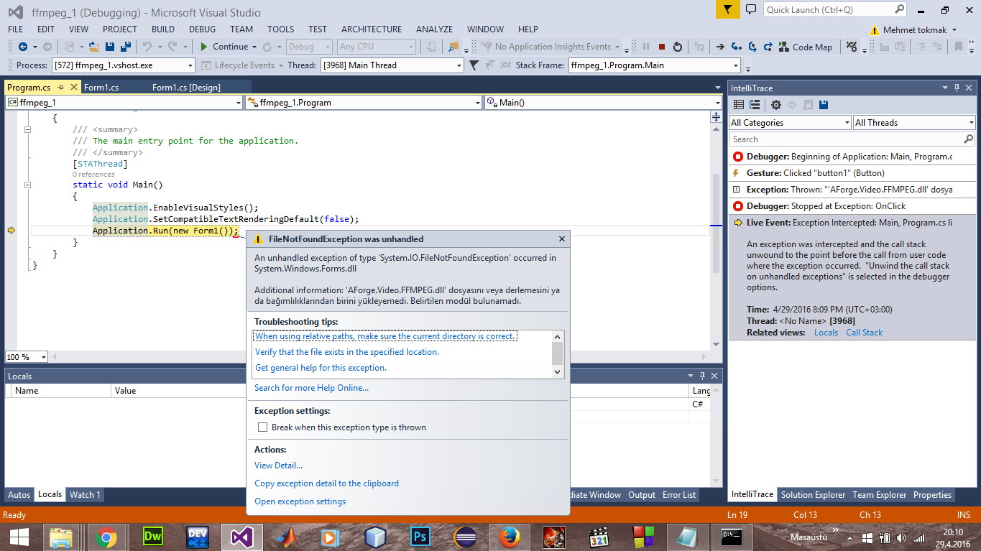The width and height of the screenshot is (981, 551).
Task: Switch to the Form1.cs [Design] tab
Action: [186, 88]
